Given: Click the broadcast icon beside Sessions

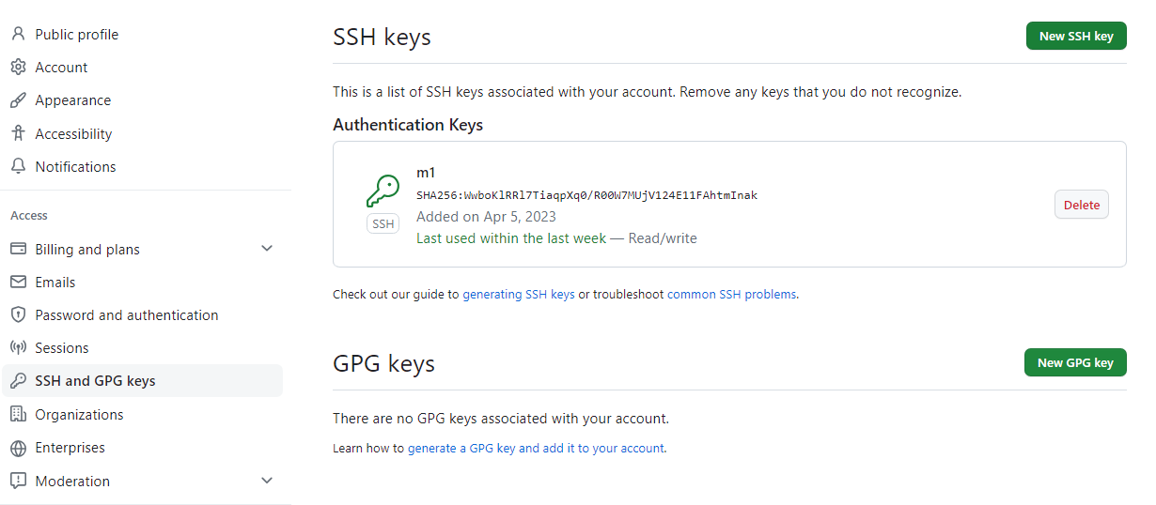Looking at the screenshot, I should (18, 348).
